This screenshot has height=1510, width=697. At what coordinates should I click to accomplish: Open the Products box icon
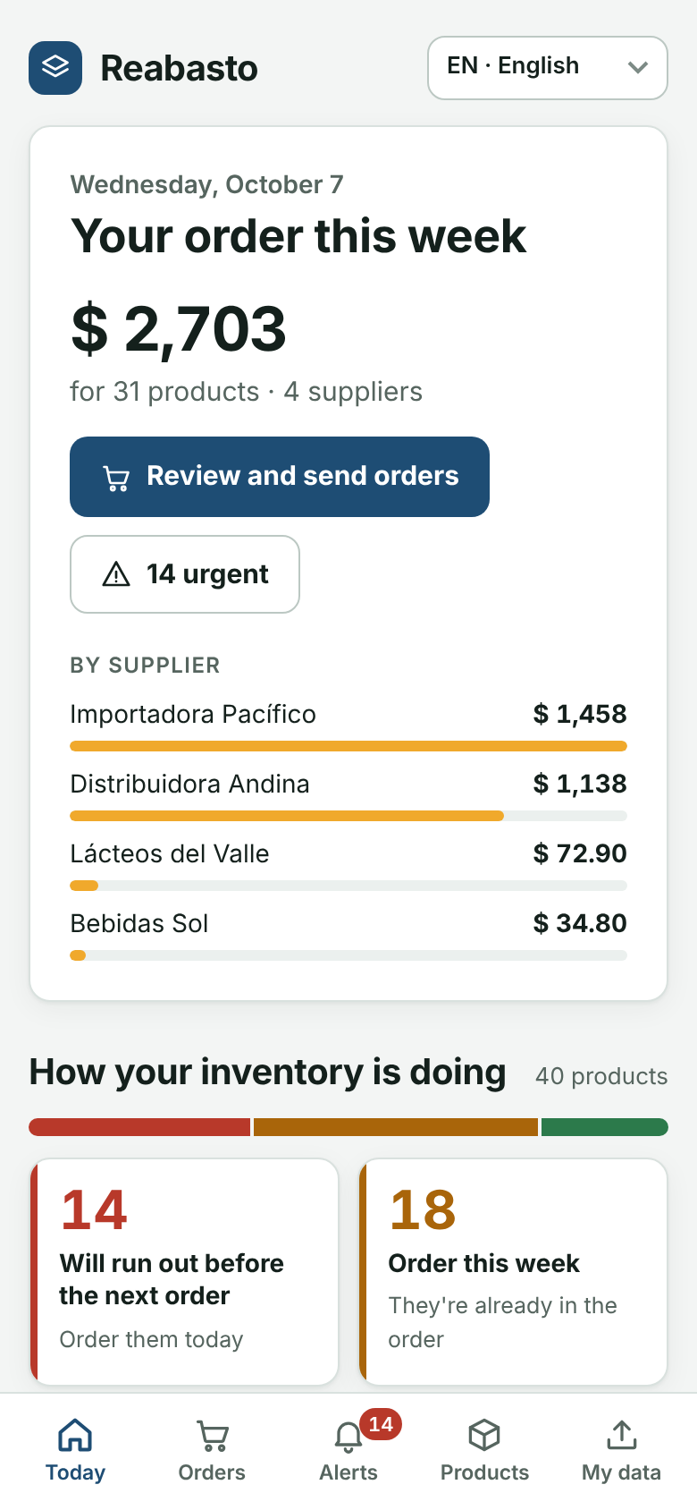coord(484,1435)
